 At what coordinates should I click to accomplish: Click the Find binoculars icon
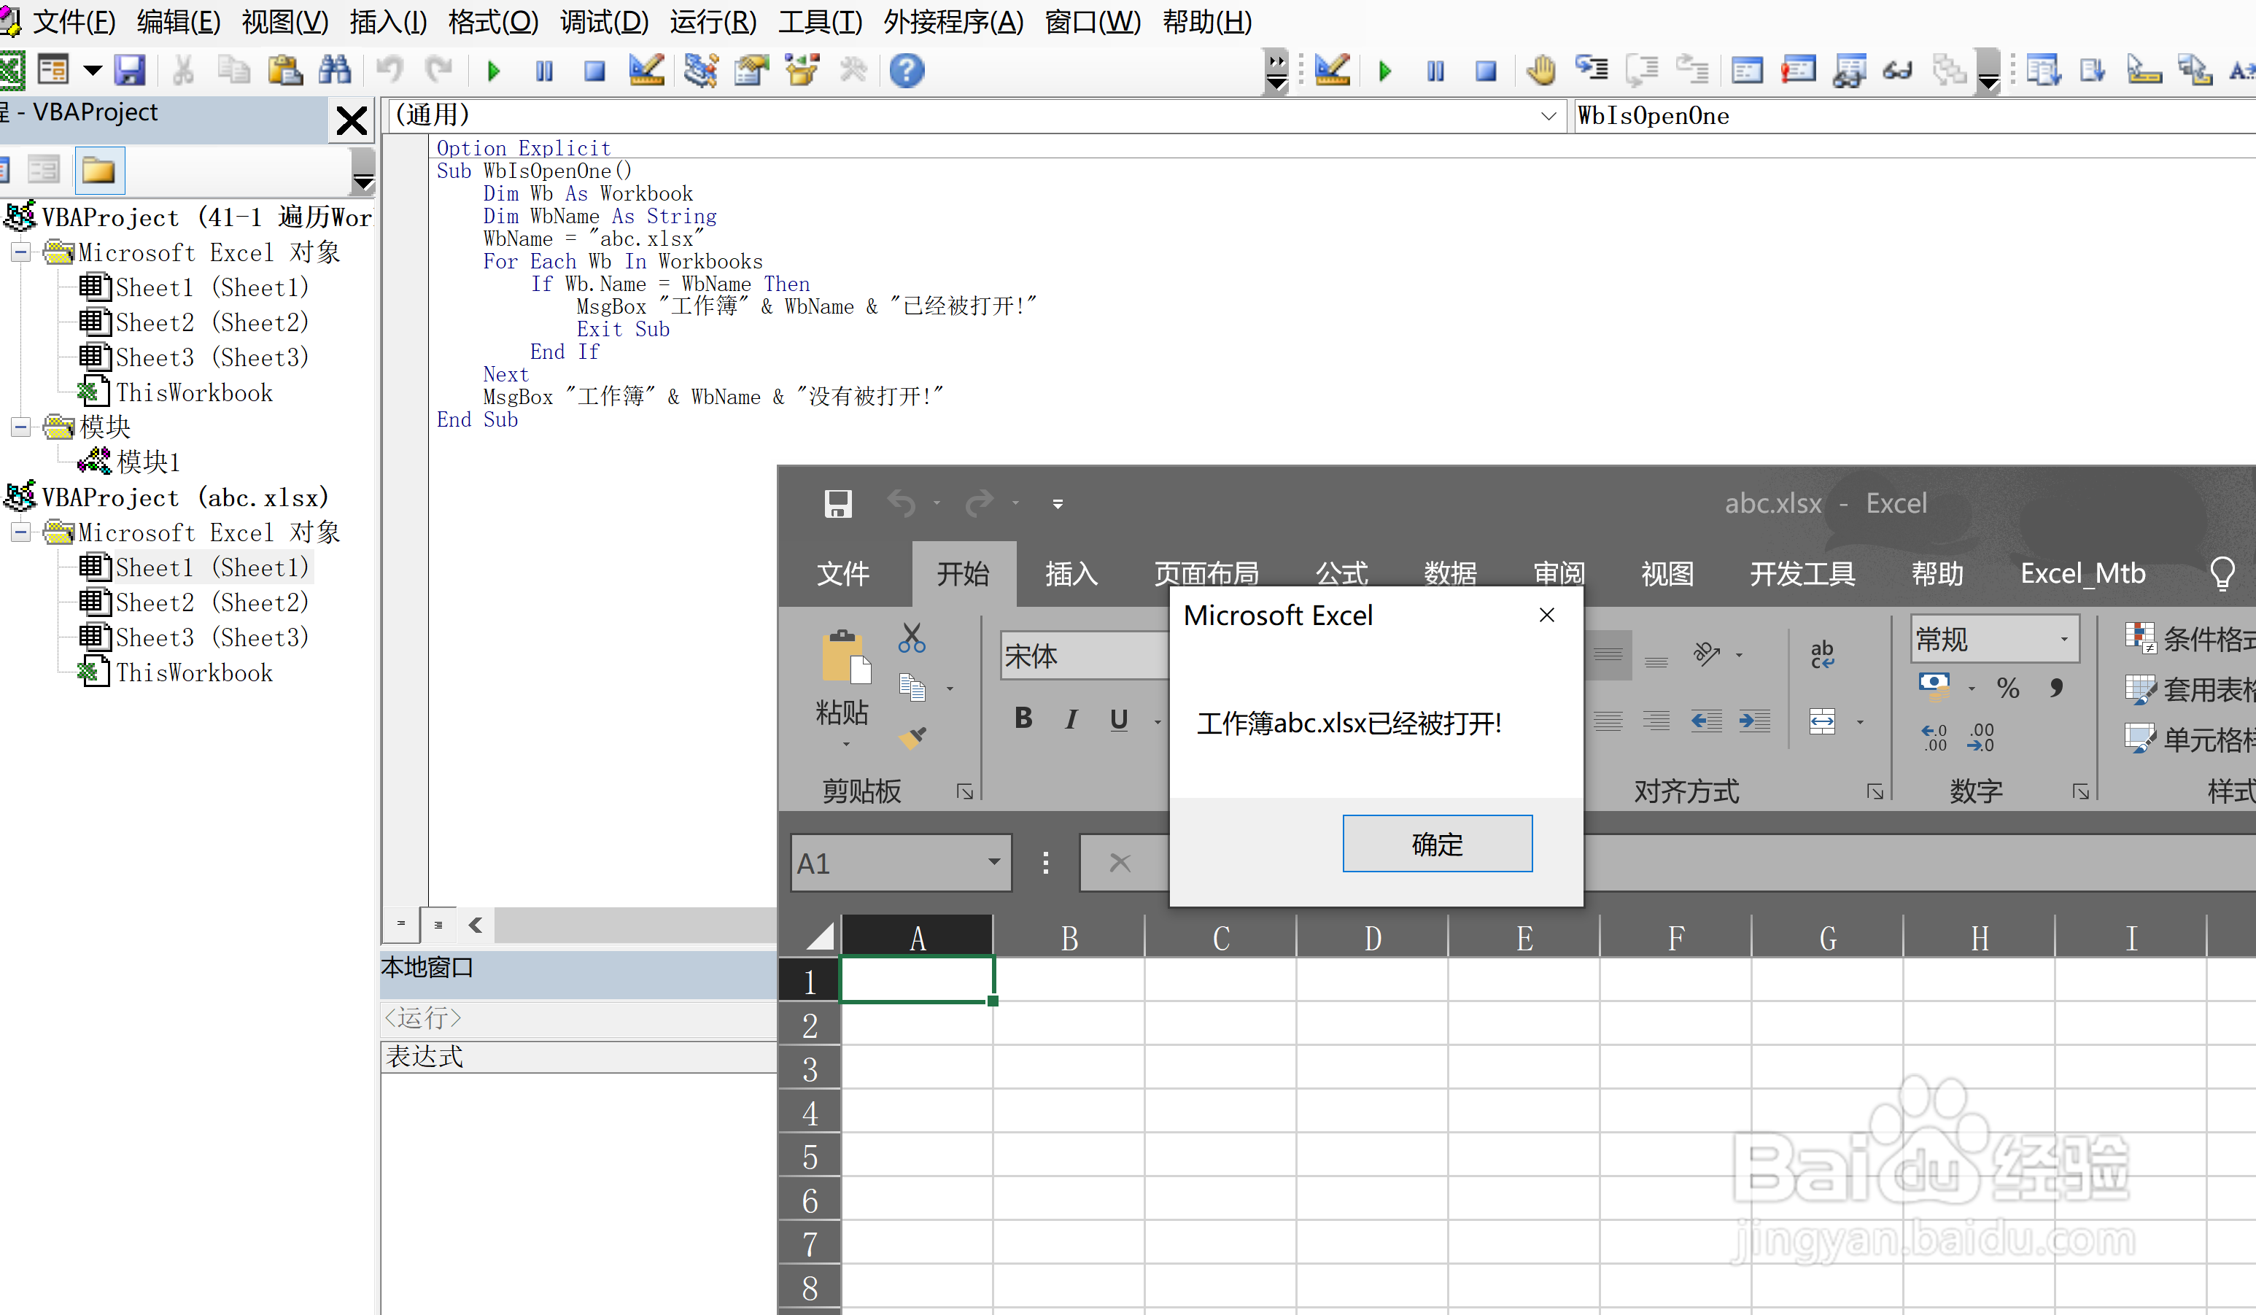[x=335, y=71]
